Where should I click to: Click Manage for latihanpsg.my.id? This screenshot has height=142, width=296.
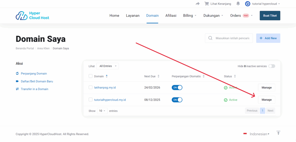[x=267, y=88]
